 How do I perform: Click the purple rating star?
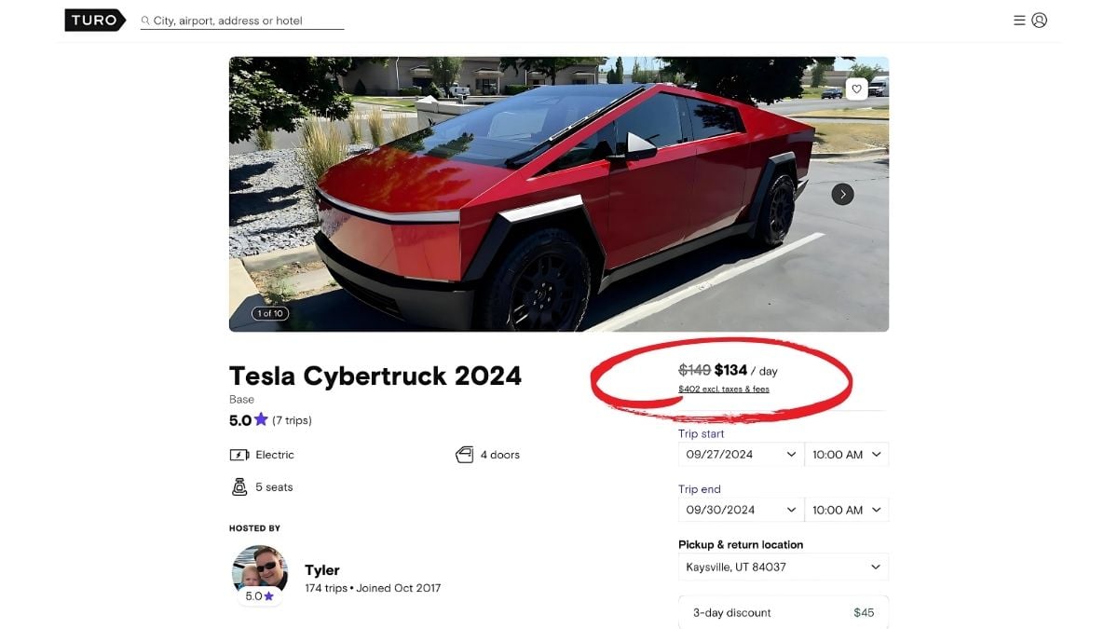coord(261,420)
